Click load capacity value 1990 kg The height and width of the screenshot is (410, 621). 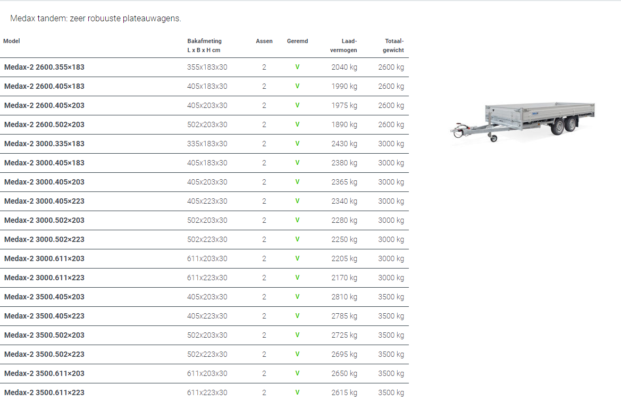344,86
